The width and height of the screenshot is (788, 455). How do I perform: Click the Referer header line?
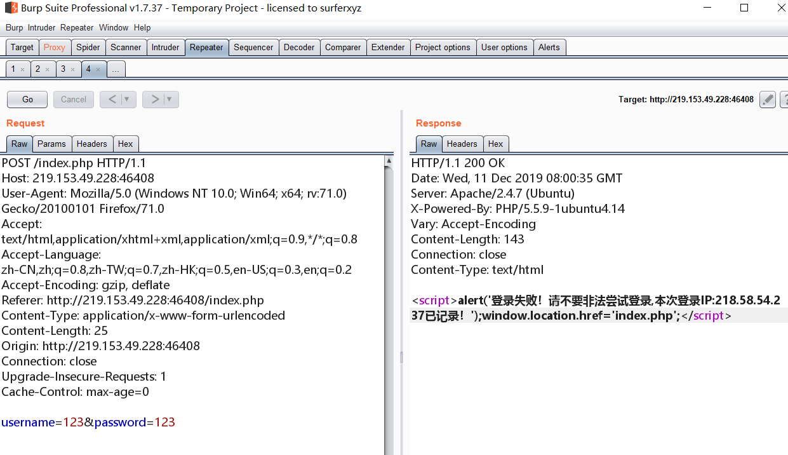tap(133, 300)
